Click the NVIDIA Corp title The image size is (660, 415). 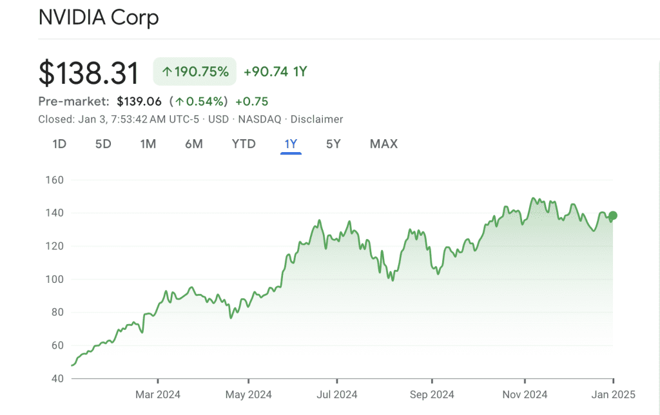99,18
